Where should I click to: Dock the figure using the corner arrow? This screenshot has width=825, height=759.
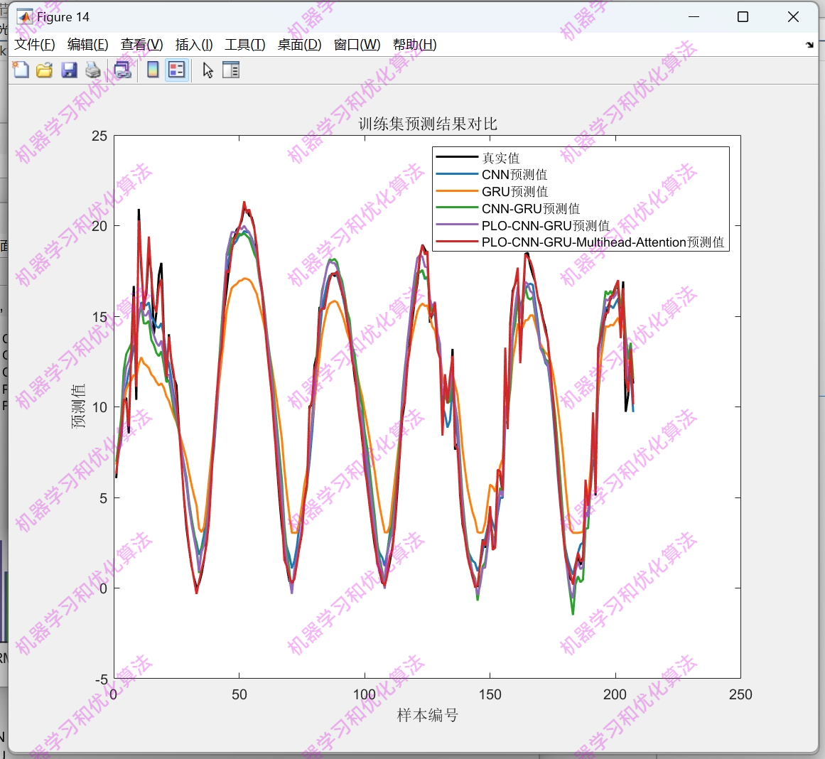pos(809,45)
